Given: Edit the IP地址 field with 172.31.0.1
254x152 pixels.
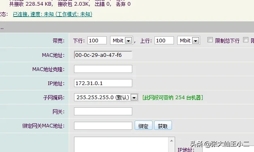Looking at the screenshot, I should coord(103,83).
